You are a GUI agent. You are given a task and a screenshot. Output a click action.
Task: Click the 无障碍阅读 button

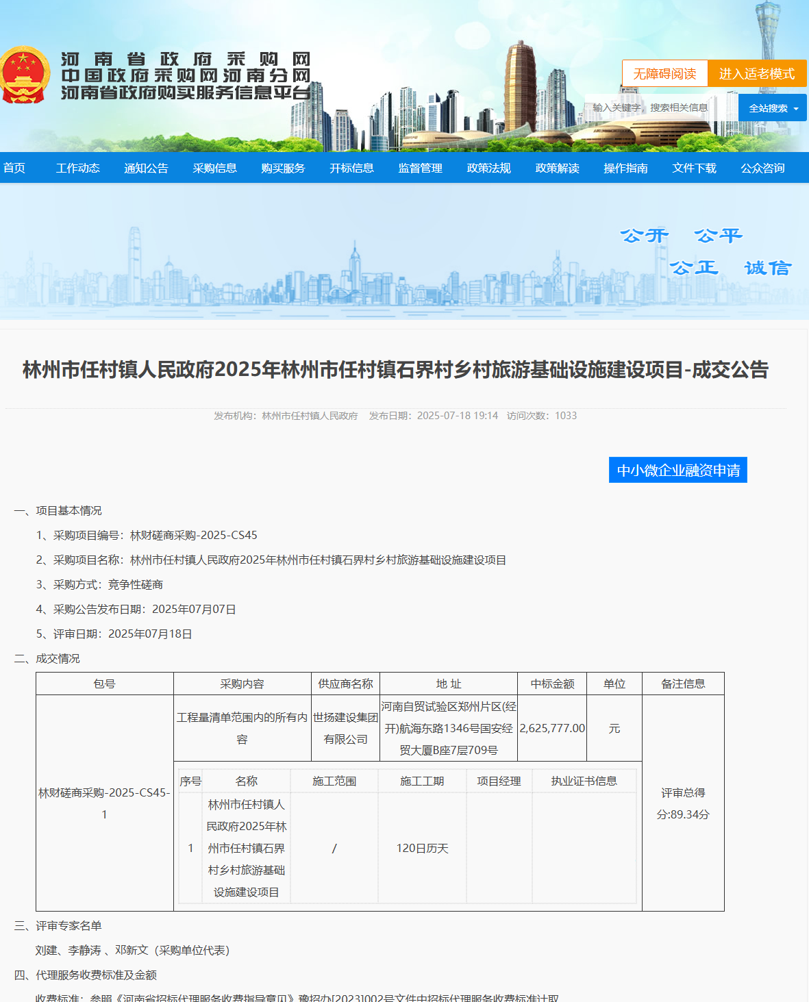(x=664, y=73)
